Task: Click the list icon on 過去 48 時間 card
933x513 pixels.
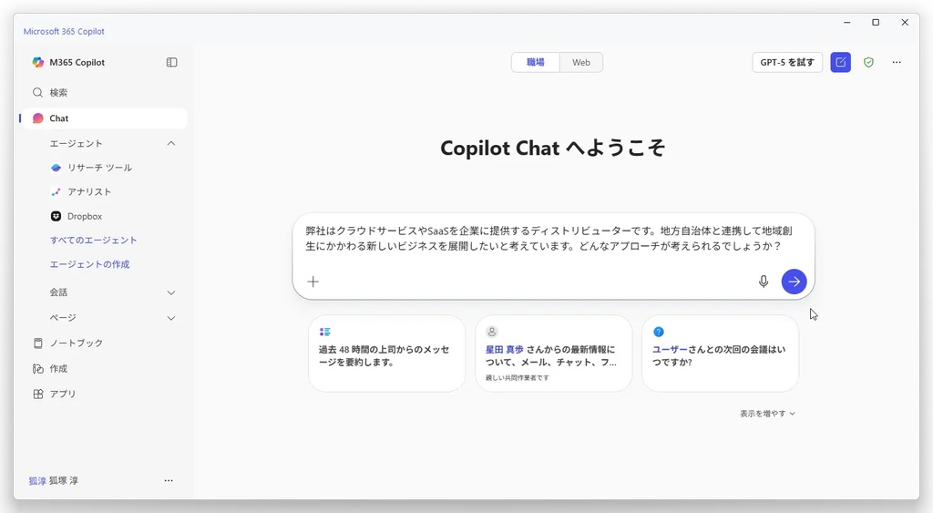Action: click(x=325, y=332)
